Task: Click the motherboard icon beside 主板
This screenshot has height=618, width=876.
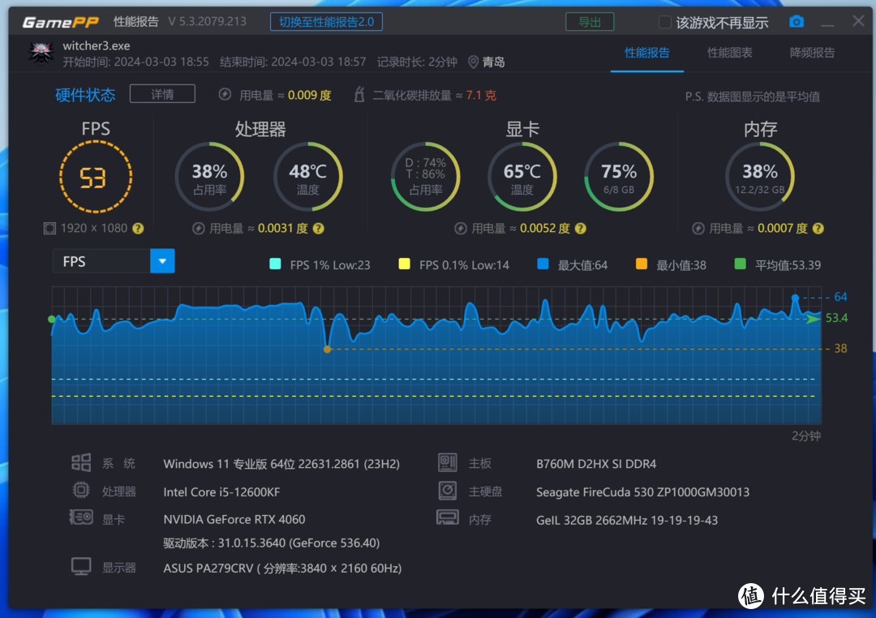Action: coord(448,462)
